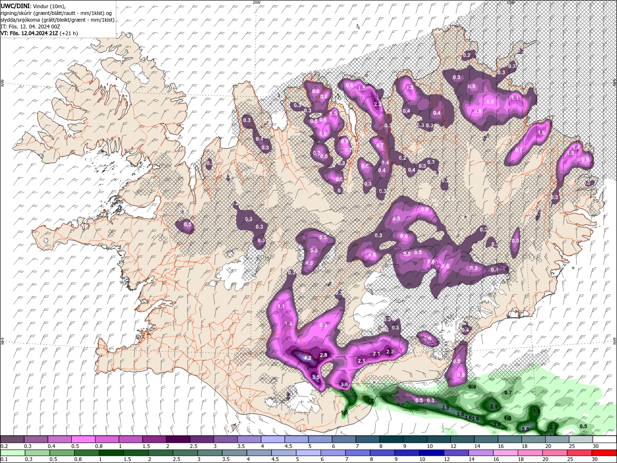Click the 0.2 label starting the snow legend

point(4,446)
